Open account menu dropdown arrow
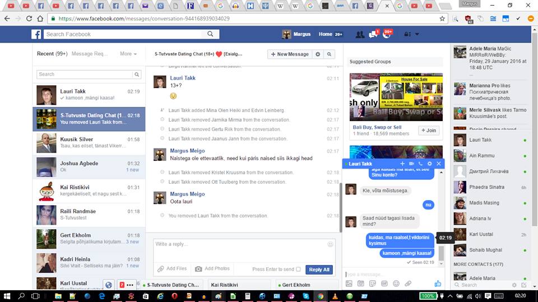Image resolution: width=538 pixels, height=302 pixels. pyautogui.click(x=417, y=34)
